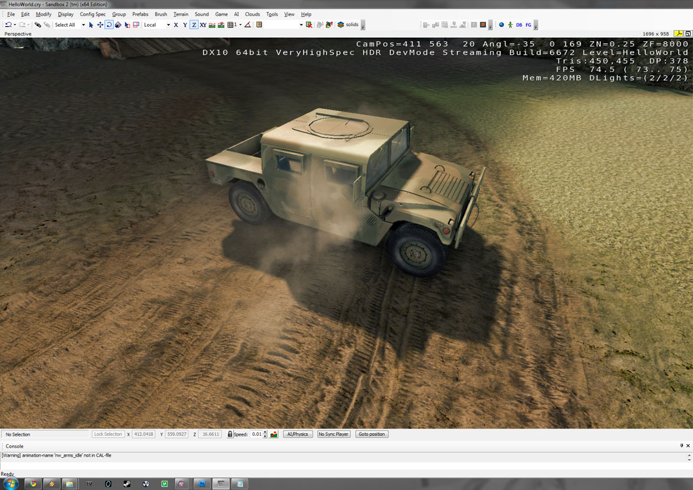Open the grid size dropdown arrow
The height and width of the screenshot is (490, 693).
tap(241, 25)
